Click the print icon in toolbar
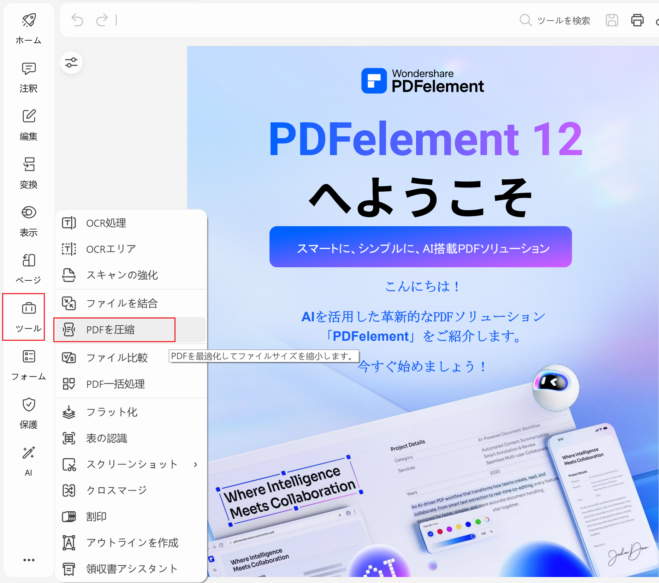This screenshot has width=659, height=583. coord(637,20)
